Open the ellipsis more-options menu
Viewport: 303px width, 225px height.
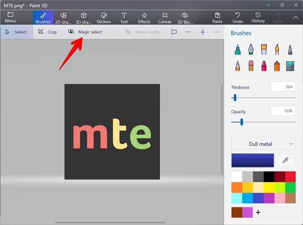click(x=217, y=32)
